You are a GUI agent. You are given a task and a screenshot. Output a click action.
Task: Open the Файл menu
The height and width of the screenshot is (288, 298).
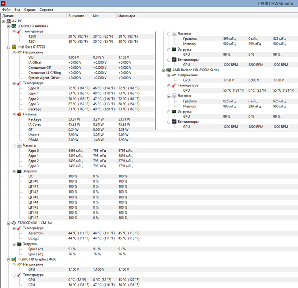6,10
